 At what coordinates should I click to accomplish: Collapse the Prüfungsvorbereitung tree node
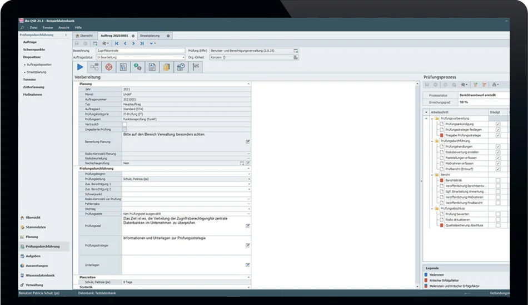click(432, 119)
